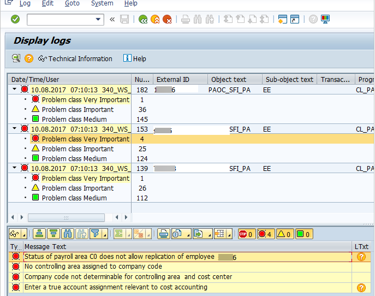Click the Find Next binoculars icon in the top toolbar

210,19
